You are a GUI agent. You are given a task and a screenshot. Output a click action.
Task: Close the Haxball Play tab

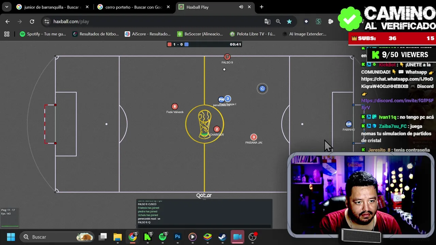[249, 7]
